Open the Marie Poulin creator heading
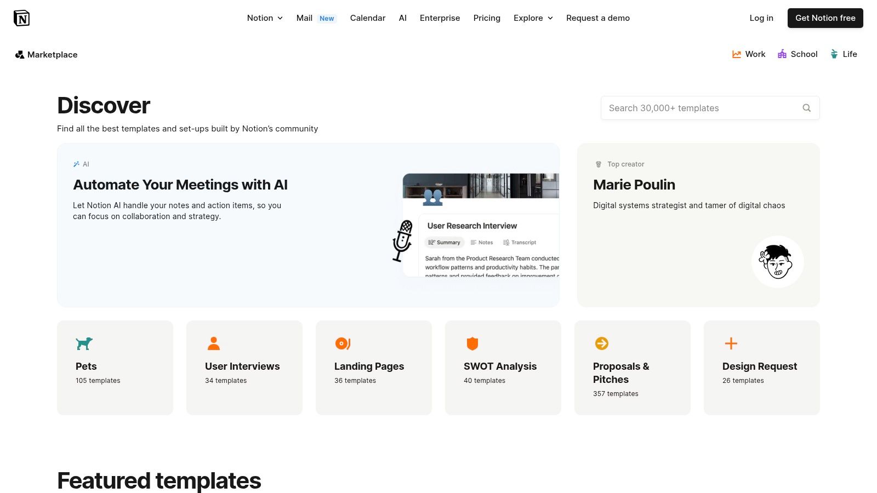Screen dimensions: 877x493 (x=634, y=185)
